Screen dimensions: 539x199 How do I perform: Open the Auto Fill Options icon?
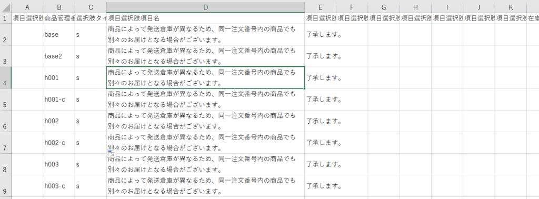(x=111, y=154)
